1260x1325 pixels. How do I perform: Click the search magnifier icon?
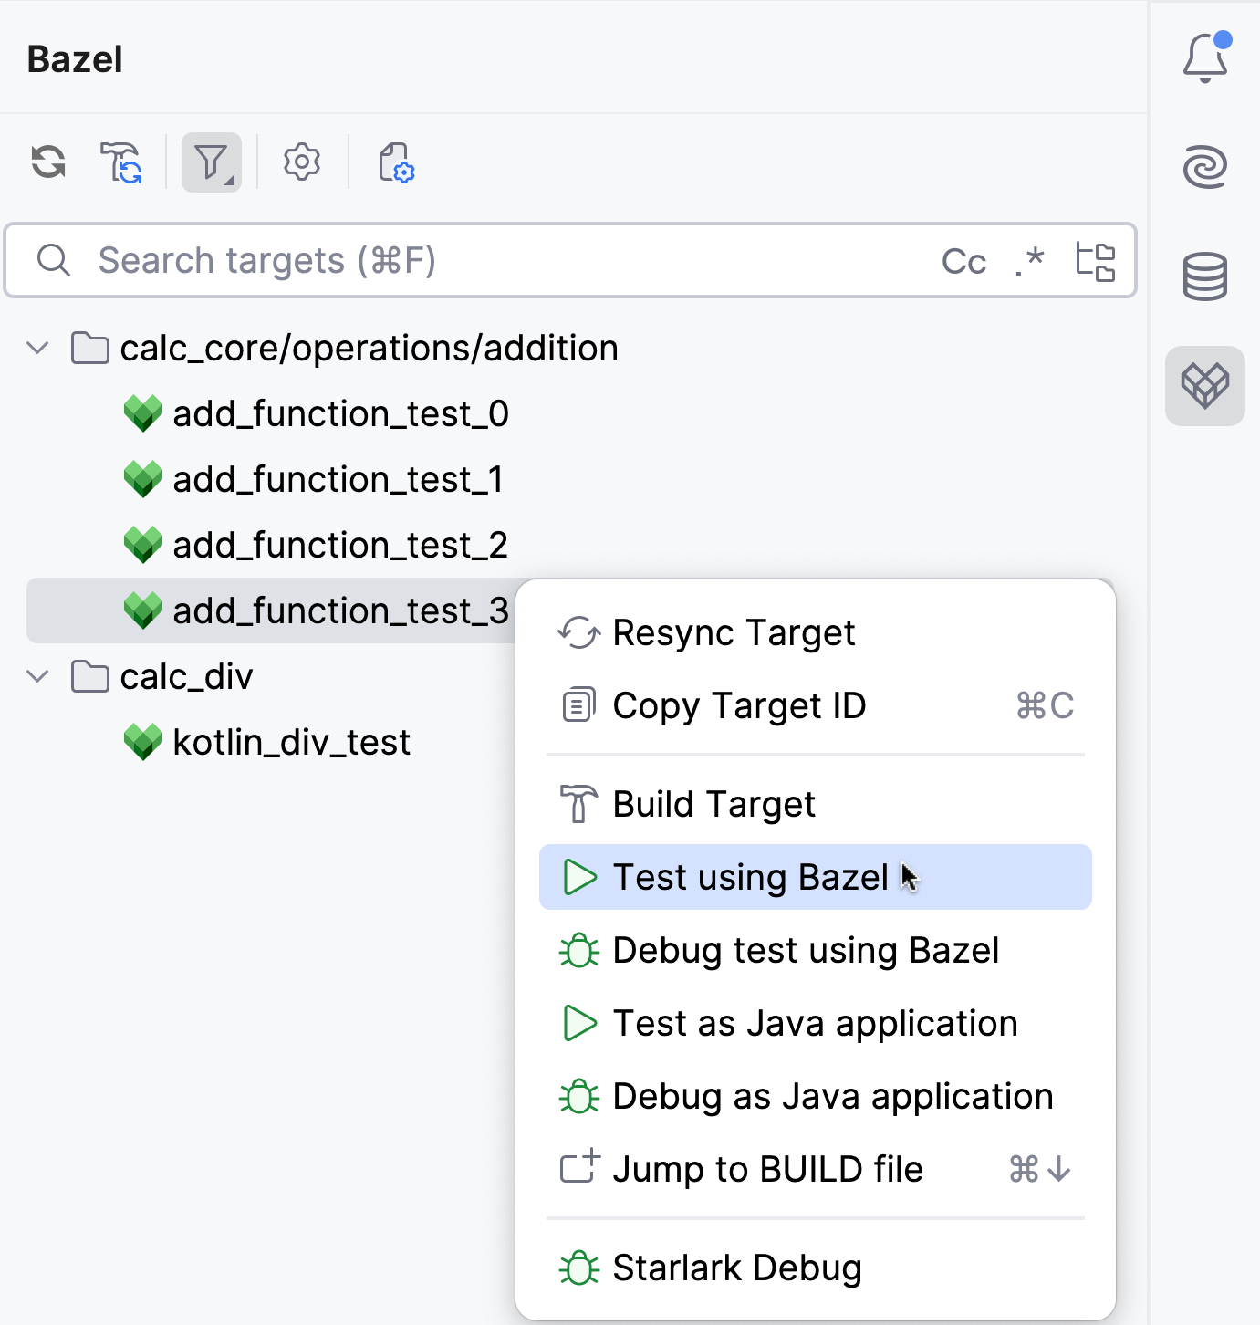[54, 260]
